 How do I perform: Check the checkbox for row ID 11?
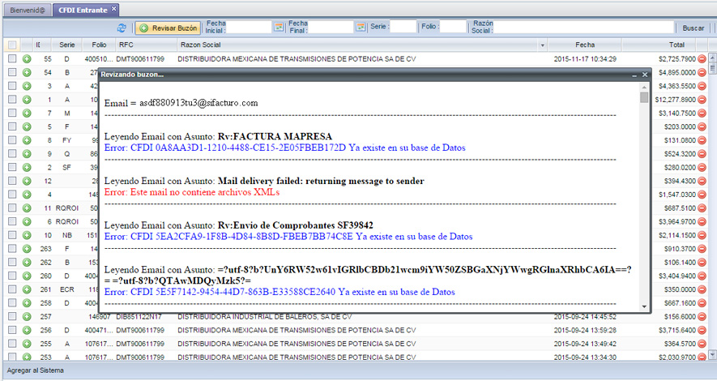[x=12, y=208]
